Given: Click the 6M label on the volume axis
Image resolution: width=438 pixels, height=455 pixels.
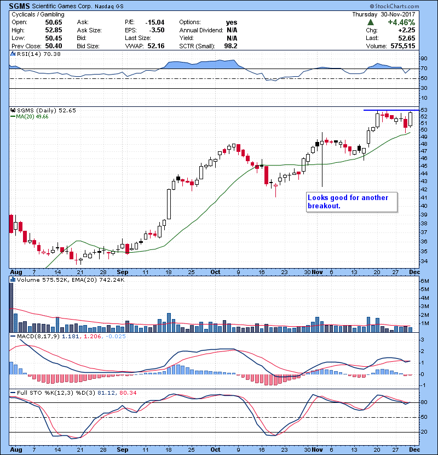Looking at the screenshot, I should point(425,281).
